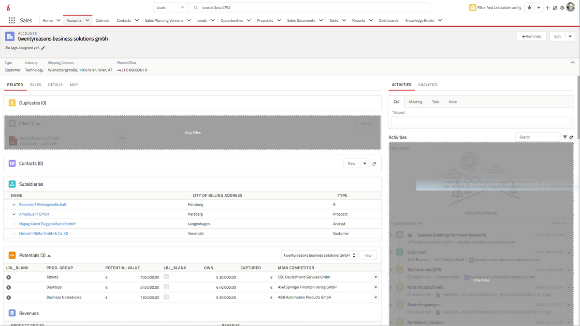The width and height of the screenshot is (580, 326).
Task: Open the Leads search scope dropdown
Action: click(170, 8)
